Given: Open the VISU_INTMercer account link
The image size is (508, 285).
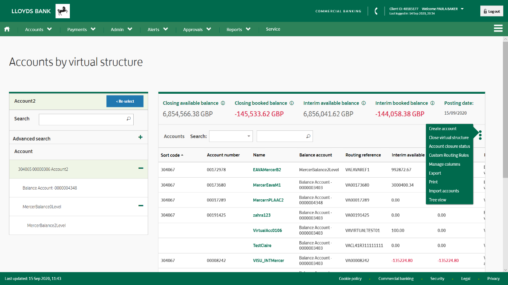Looking at the screenshot, I should (x=268, y=261).
